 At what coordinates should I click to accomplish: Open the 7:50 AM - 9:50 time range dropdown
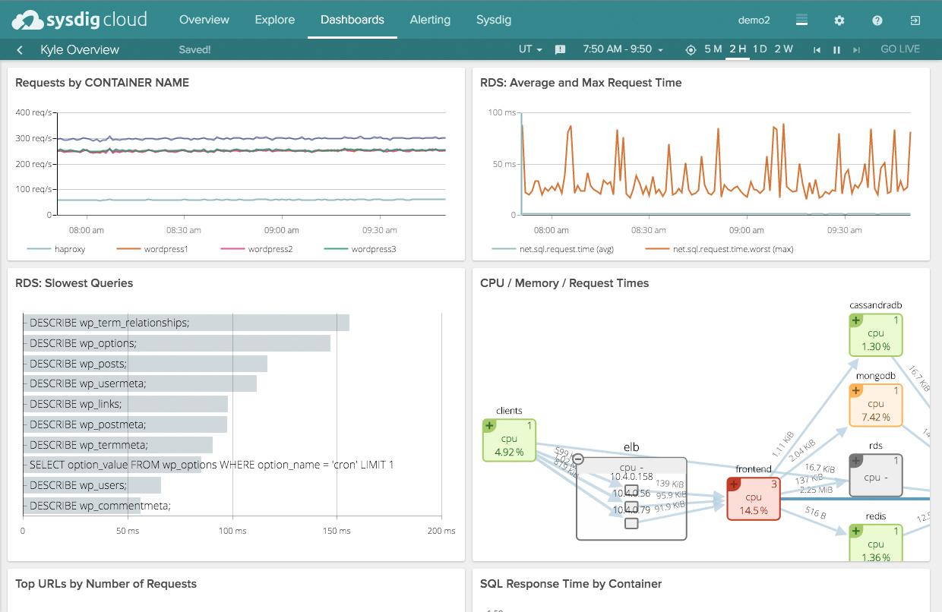click(x=623, y=49)
